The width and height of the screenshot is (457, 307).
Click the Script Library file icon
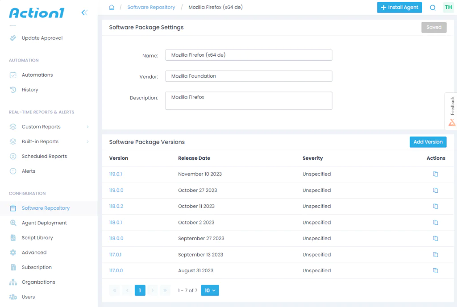pos(13,238)
